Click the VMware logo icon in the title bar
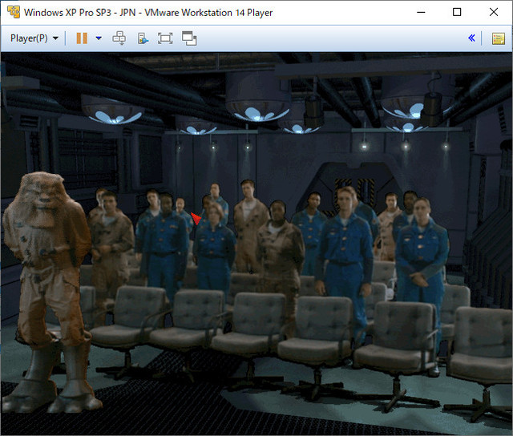 pyautogui.click(x=14, y=12)
